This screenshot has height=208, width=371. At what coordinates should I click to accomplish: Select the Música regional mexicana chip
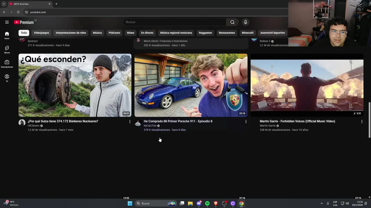[x=176, y=33]
